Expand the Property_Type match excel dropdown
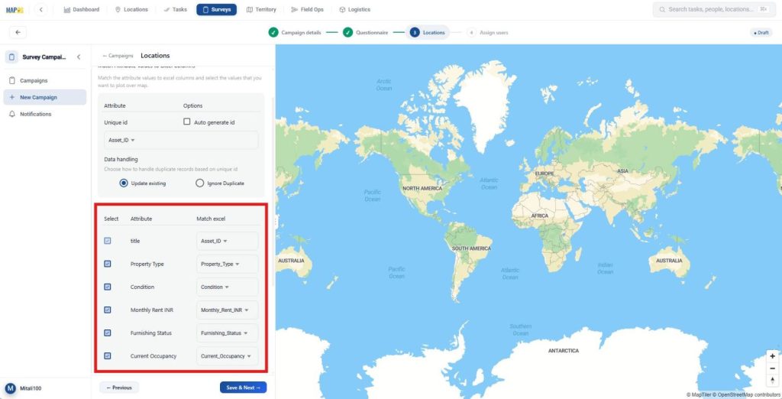The width and height of the screenshot is (782, 399). click(228, 264)
